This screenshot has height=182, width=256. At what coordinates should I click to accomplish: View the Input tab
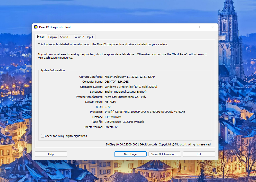click(x=90, y=37)
